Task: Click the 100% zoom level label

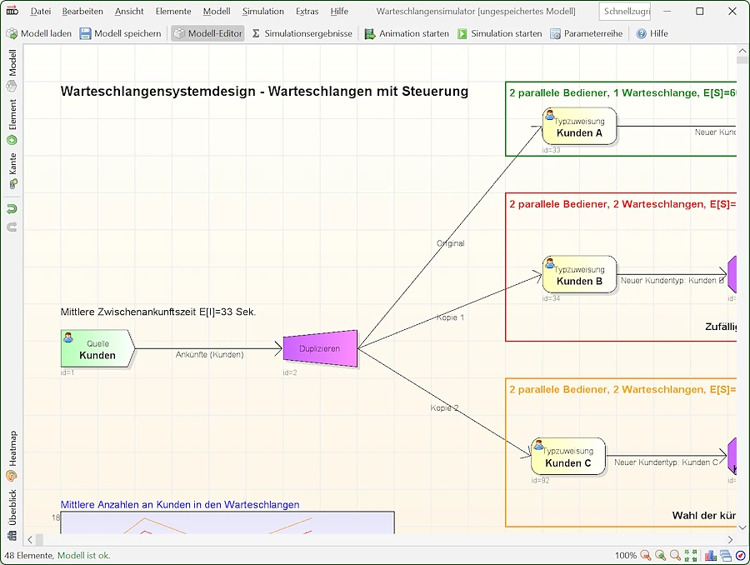Action: point(625,556)
